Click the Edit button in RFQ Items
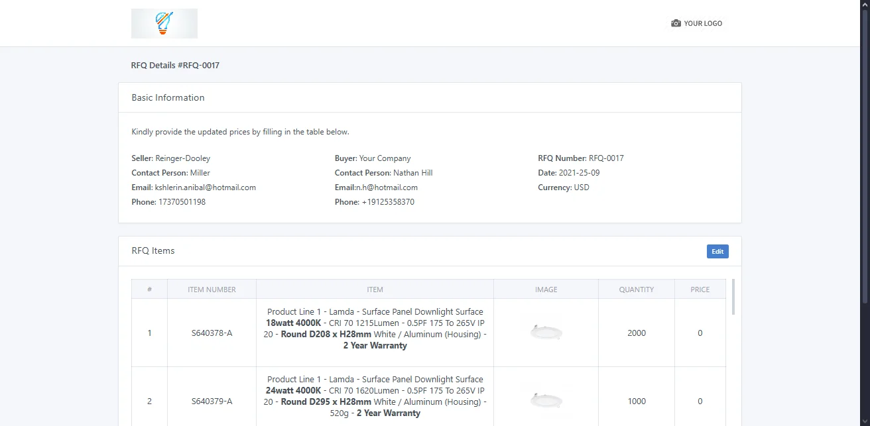This screenshot has height=426, width=870. point(717,251)
